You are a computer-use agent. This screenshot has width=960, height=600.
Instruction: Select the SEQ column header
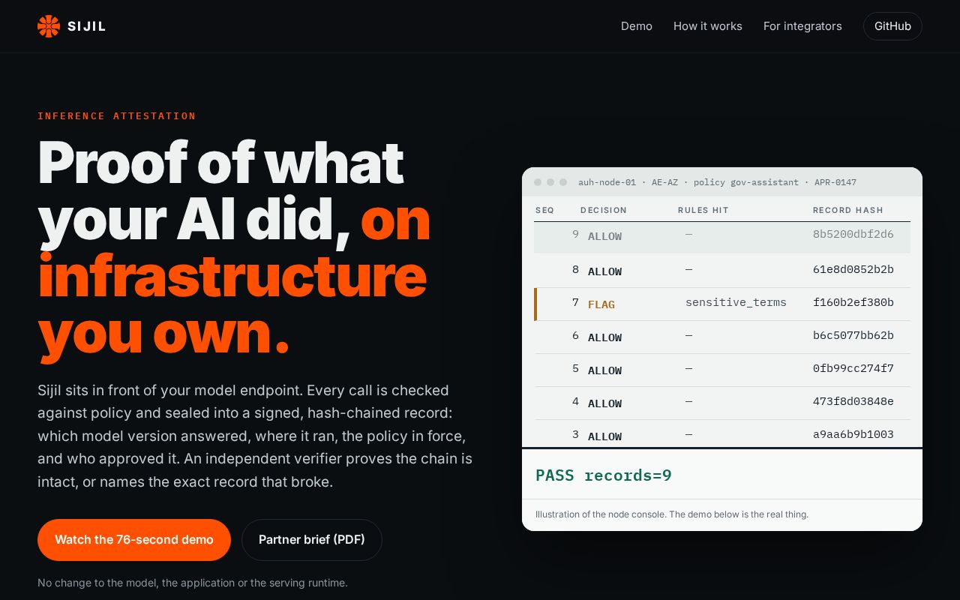(x=544, y=210)
